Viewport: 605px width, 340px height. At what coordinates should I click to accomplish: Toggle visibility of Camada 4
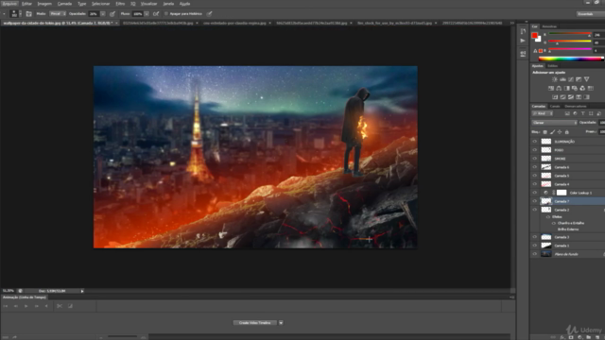pos(535,184)
